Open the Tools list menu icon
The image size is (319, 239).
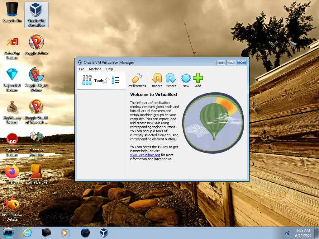point(116,80)
